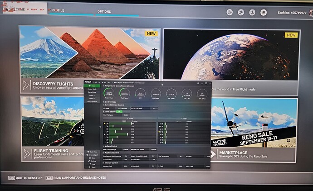Click the Peak Speed gauge dial

click(125, 93)
